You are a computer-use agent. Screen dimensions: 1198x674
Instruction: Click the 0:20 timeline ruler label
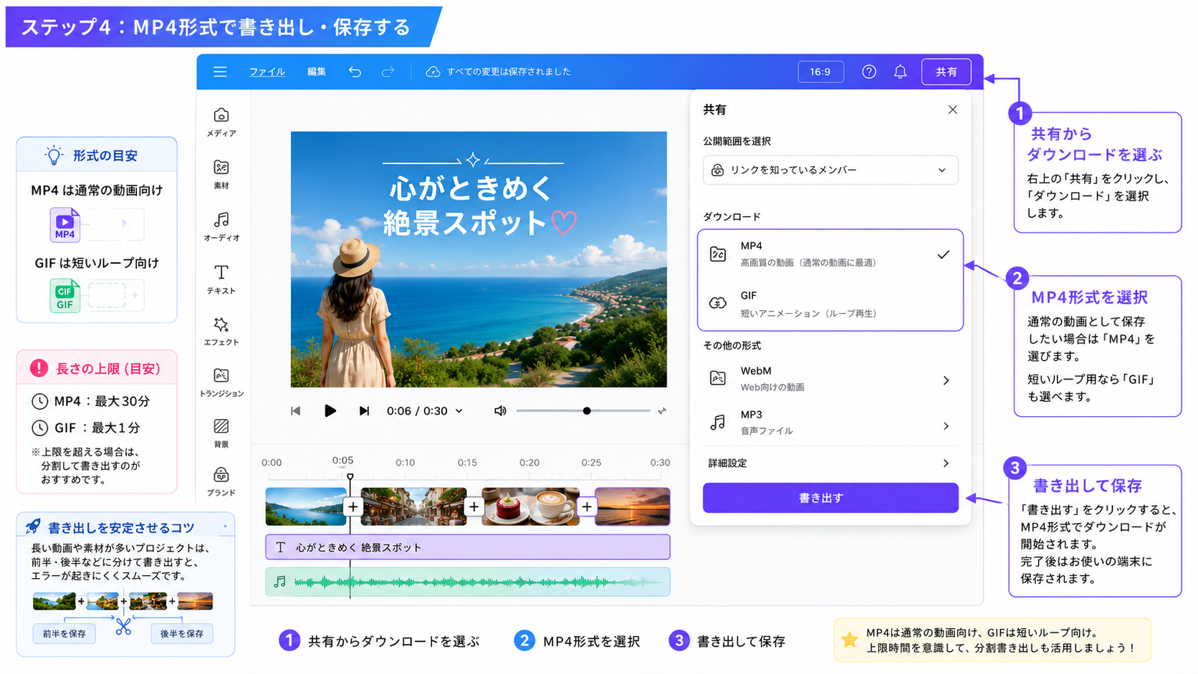[x=529, y=463]
